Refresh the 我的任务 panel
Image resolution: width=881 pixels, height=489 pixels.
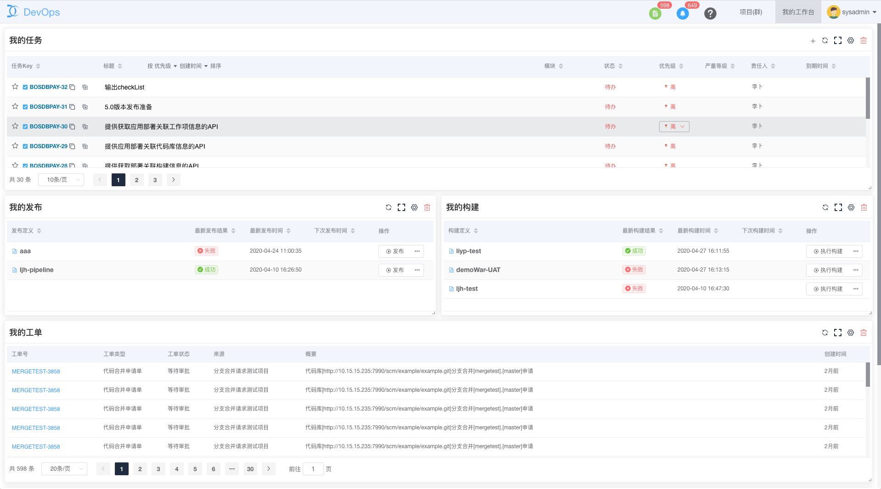point(825,40)
